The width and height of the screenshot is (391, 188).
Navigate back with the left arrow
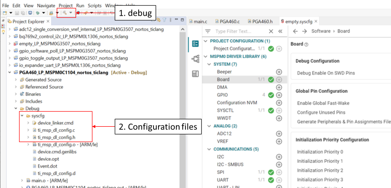coord(295,31)
